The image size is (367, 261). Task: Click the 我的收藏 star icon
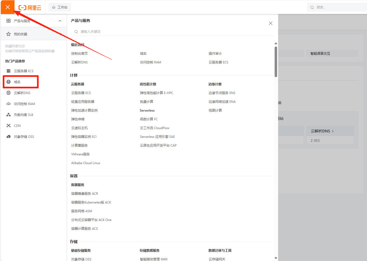click(x=8, y=34)
